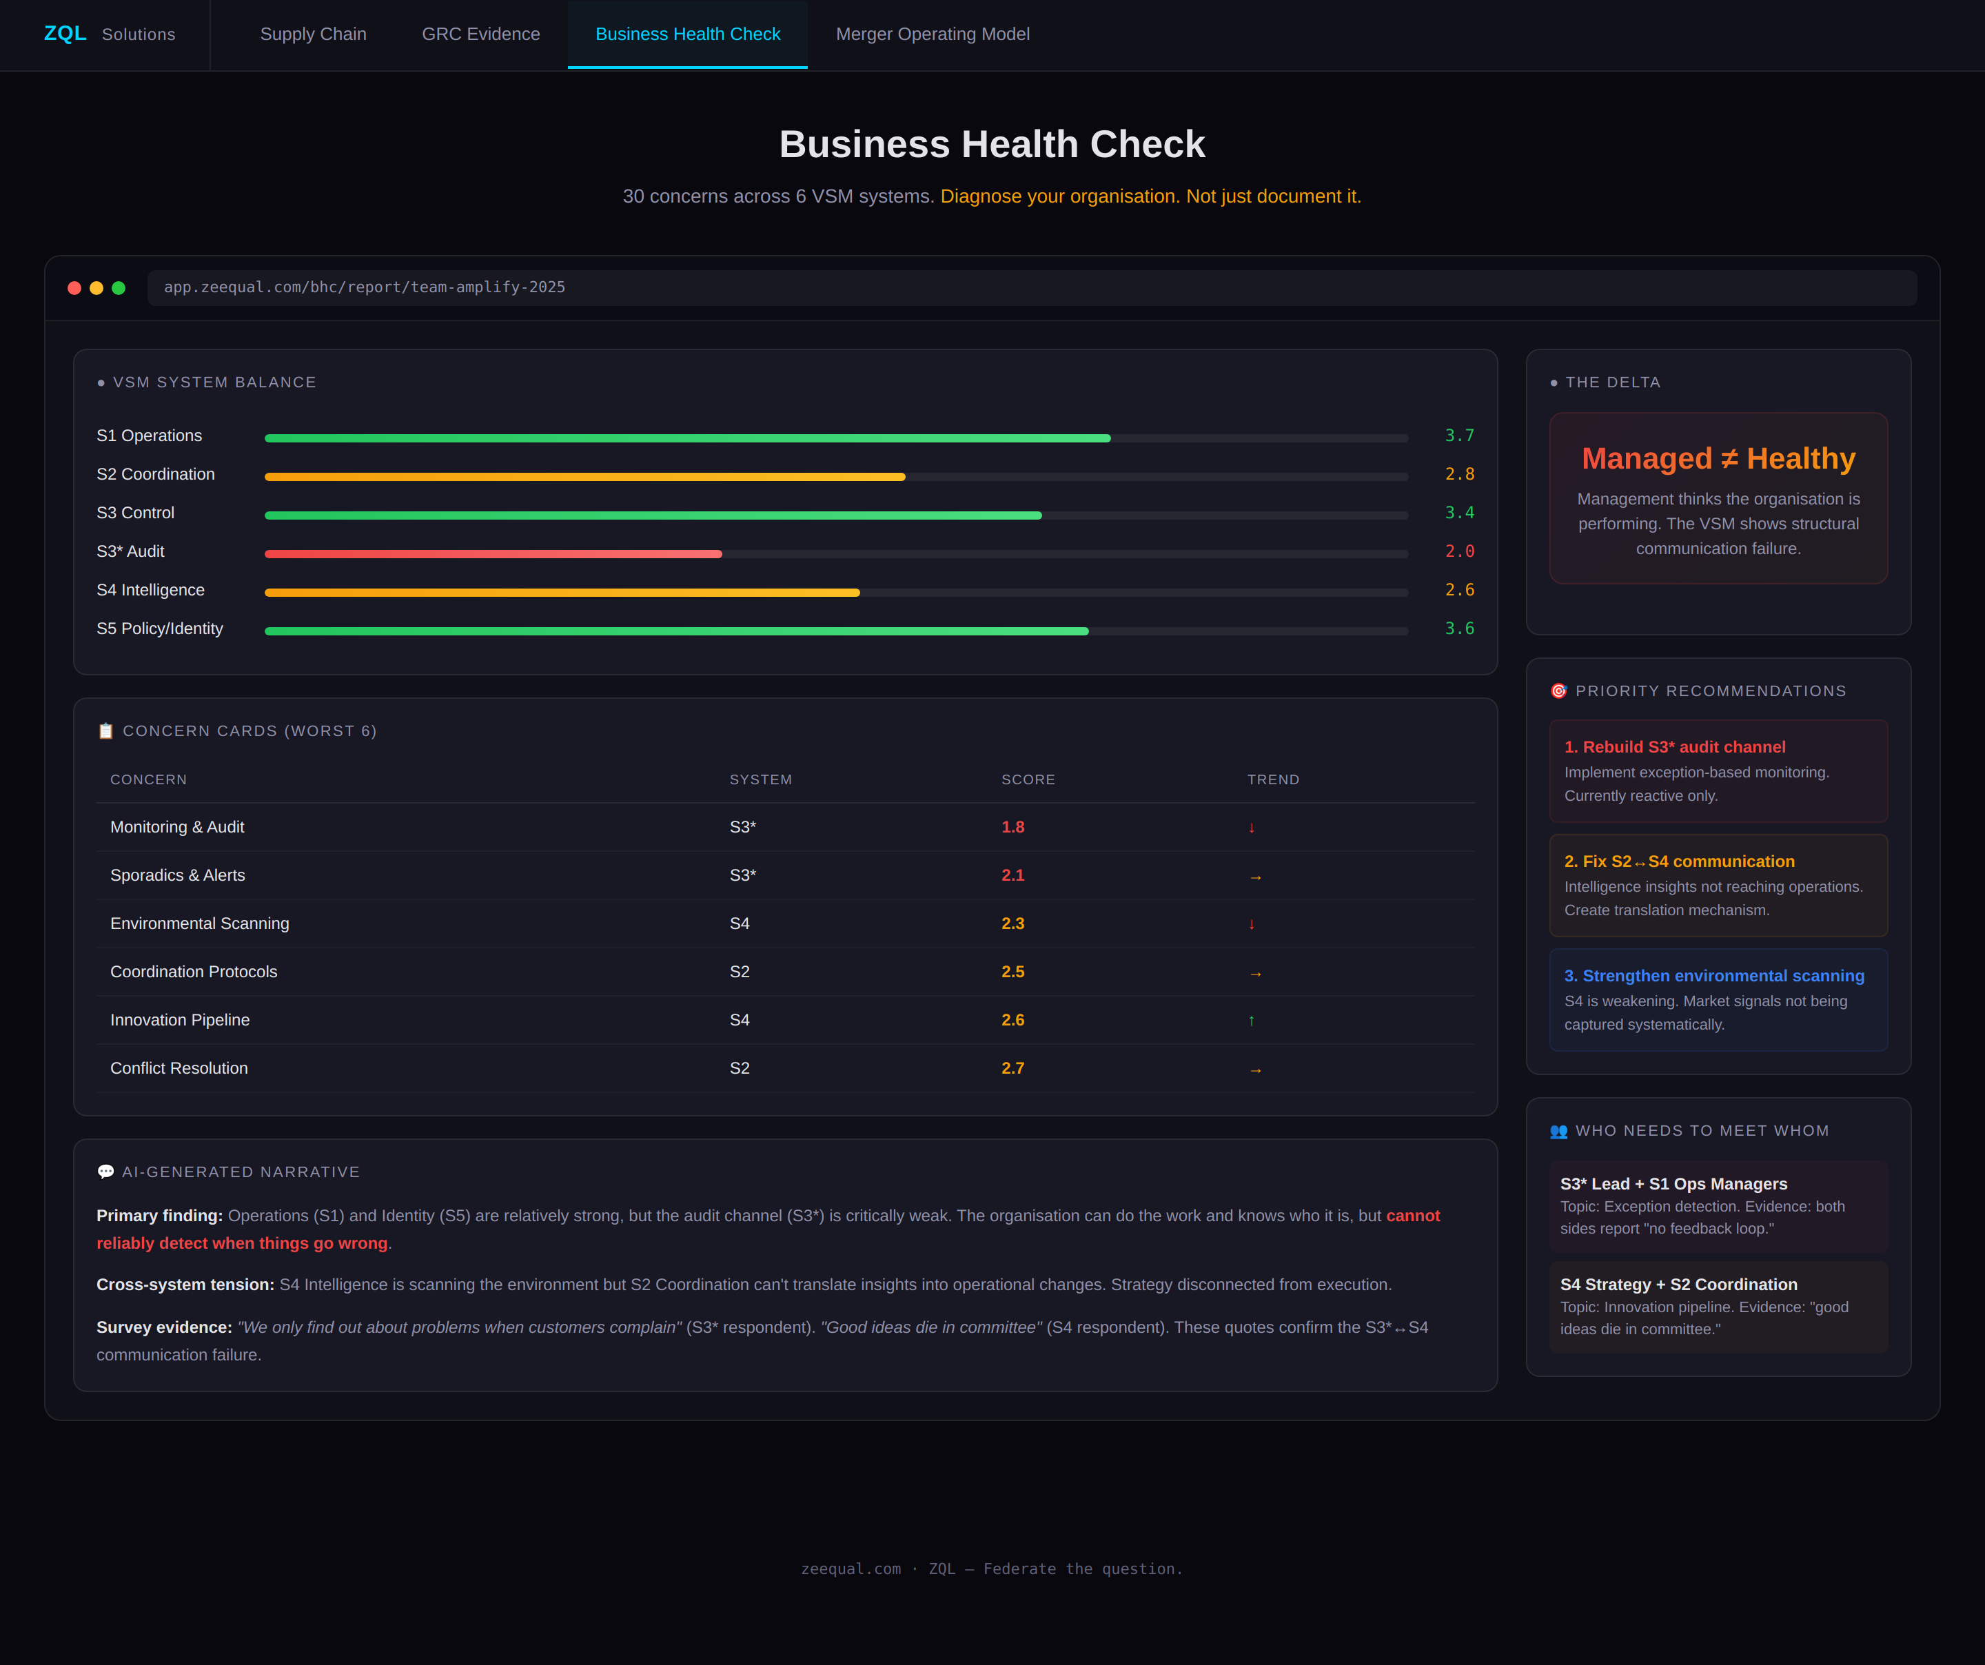Click the S3* Audit red progress bar

493,554
